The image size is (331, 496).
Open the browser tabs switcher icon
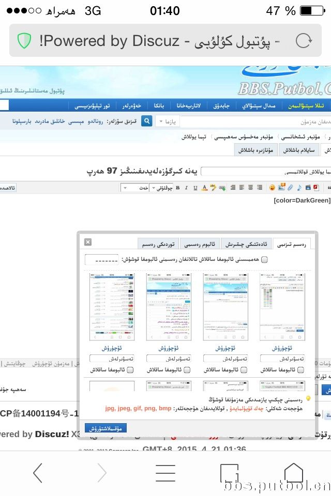coord(229,473)
